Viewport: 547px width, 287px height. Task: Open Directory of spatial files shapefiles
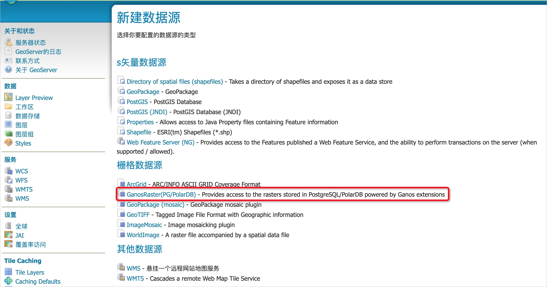(x=175, y=82)
